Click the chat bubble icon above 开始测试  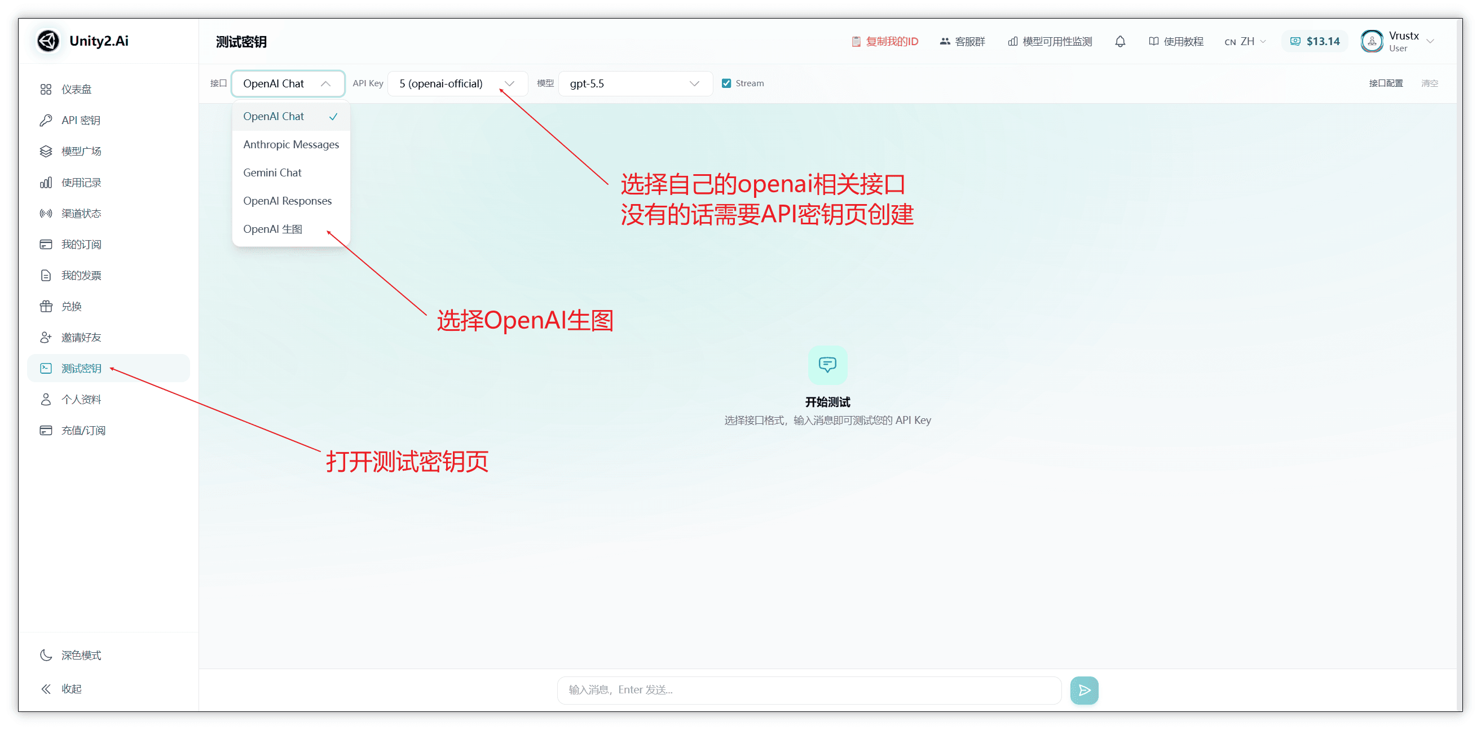pos(827,364)
